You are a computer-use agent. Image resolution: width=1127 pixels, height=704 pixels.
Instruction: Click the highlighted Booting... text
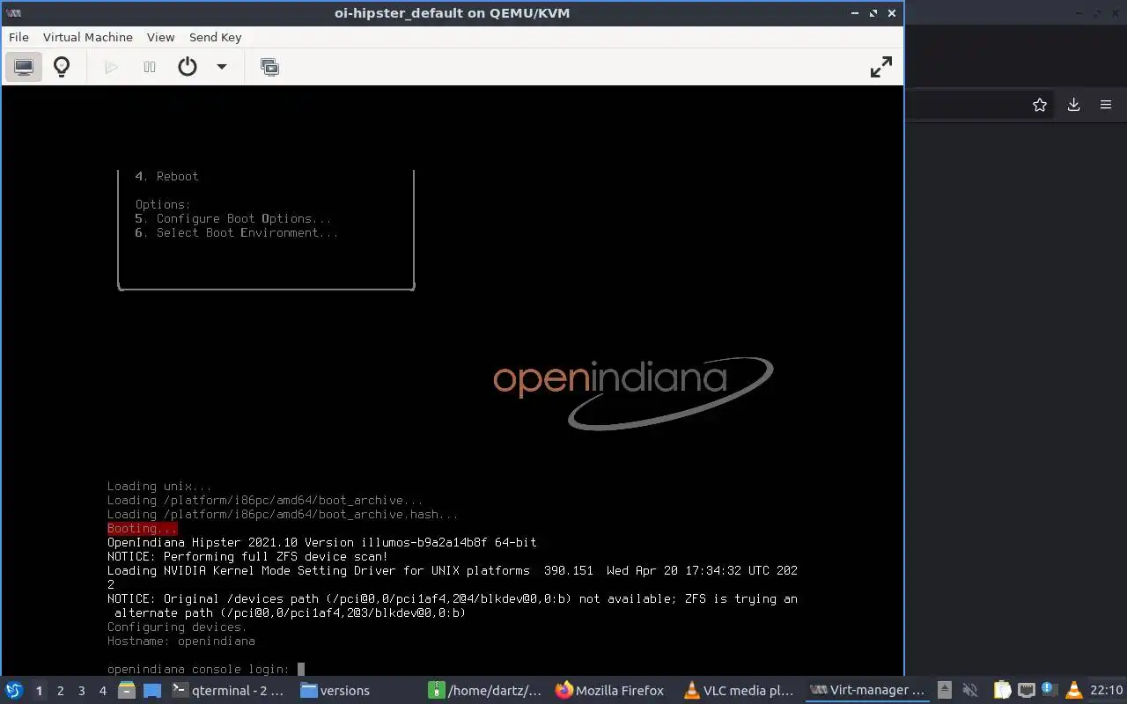(x=142, y=528)
